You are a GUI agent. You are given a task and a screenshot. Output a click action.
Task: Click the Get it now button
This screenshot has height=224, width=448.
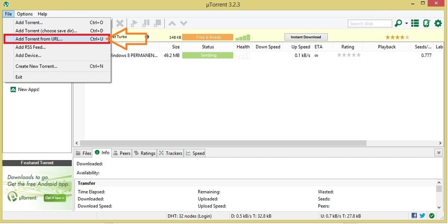pos(55,198)
